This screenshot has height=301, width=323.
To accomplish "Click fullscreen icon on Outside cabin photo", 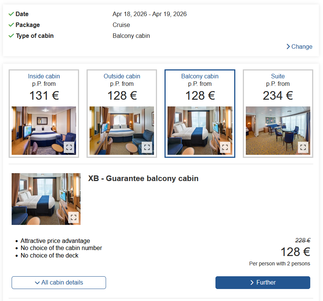I will (x=147, y=147).
